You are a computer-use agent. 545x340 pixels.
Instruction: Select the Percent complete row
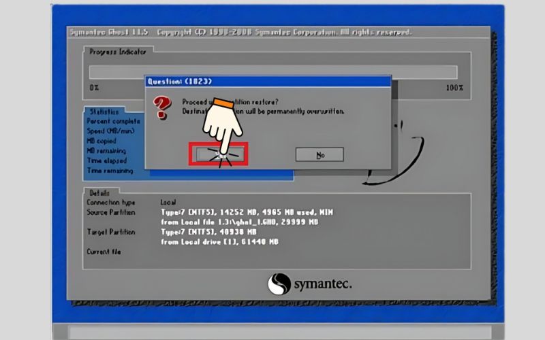[113, 121]
